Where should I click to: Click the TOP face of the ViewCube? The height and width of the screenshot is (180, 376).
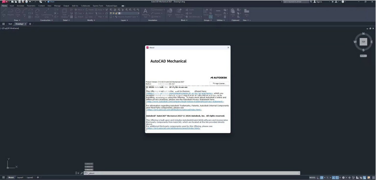363,42
